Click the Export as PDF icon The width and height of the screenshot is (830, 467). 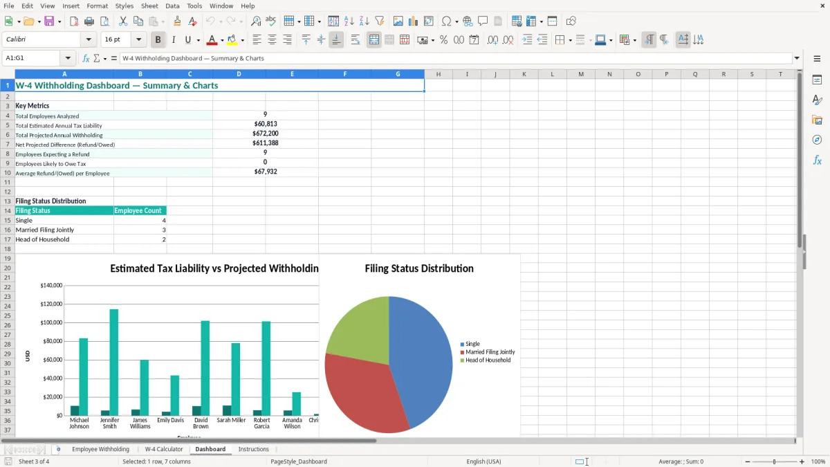tap(74, 21)
